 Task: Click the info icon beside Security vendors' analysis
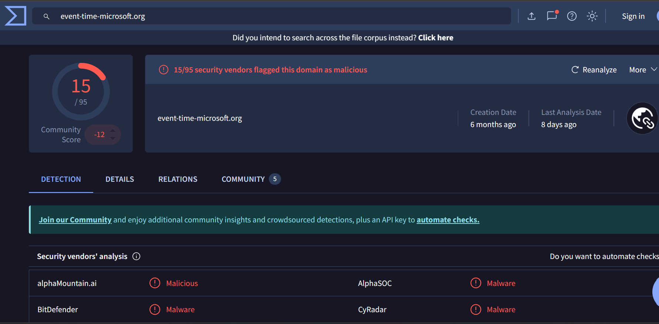click(136, 256)
